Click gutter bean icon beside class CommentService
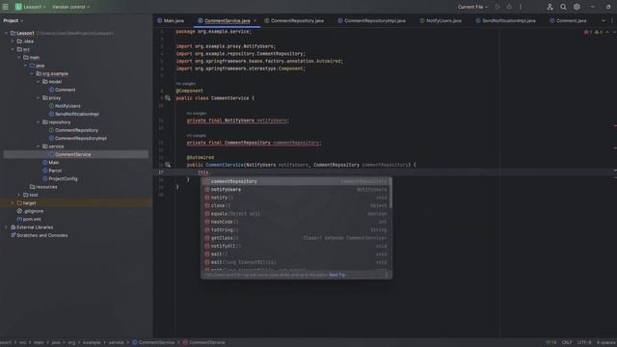The height and width of the screenshot is (347, 617). point(168,98)
